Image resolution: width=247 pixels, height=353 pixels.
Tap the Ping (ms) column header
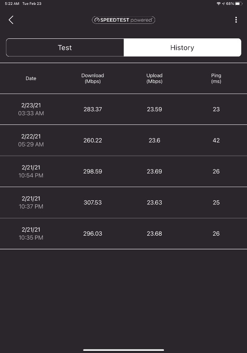[216, 79]
